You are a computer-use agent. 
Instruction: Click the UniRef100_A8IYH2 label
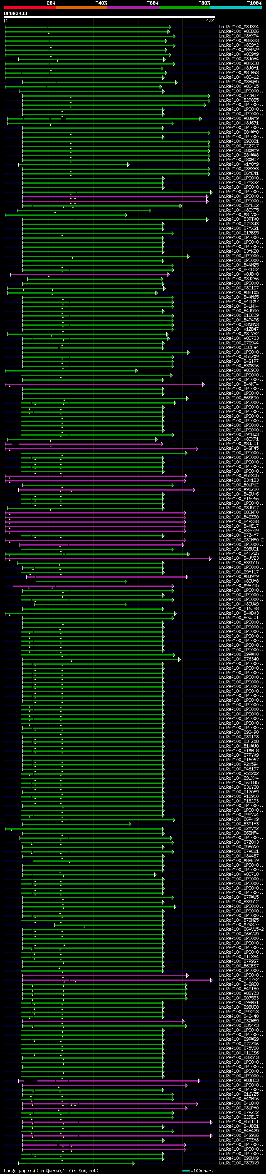pos(239,334)
